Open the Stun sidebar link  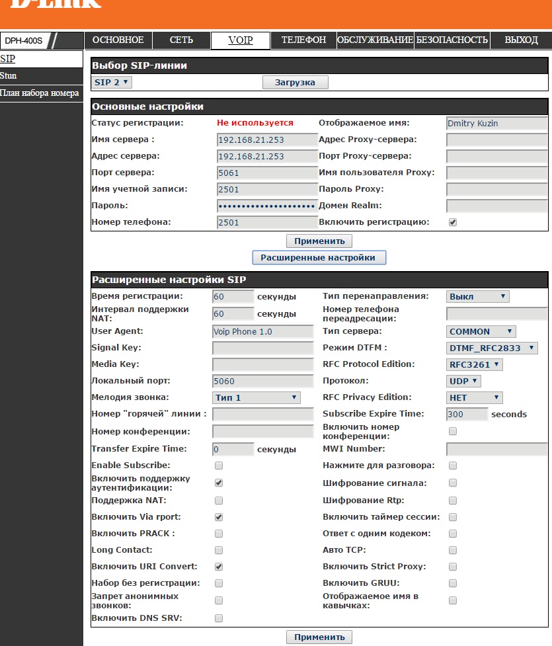[x=9, y=76]
